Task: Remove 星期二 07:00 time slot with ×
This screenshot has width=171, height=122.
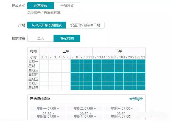Action: click(91, 114)
